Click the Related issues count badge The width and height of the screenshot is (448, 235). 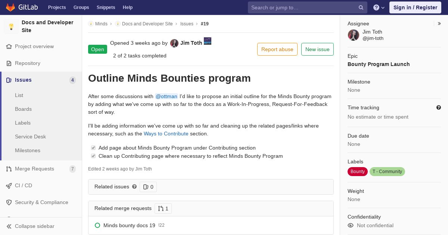[148, 187]
